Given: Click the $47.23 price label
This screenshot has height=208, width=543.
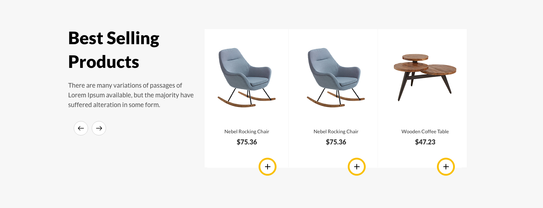Looking at the screenshot, I should point(425,142).
